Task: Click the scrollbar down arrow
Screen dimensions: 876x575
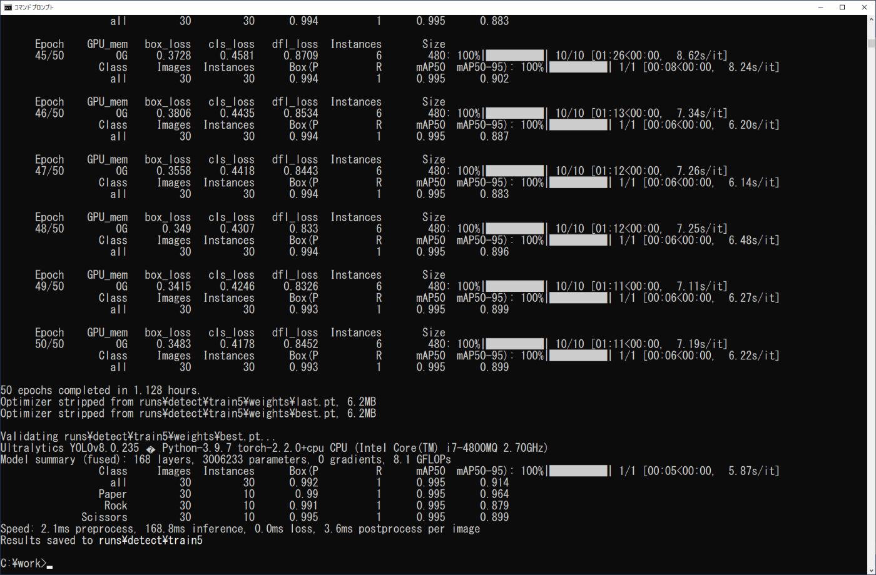Action: coord(870,569)
